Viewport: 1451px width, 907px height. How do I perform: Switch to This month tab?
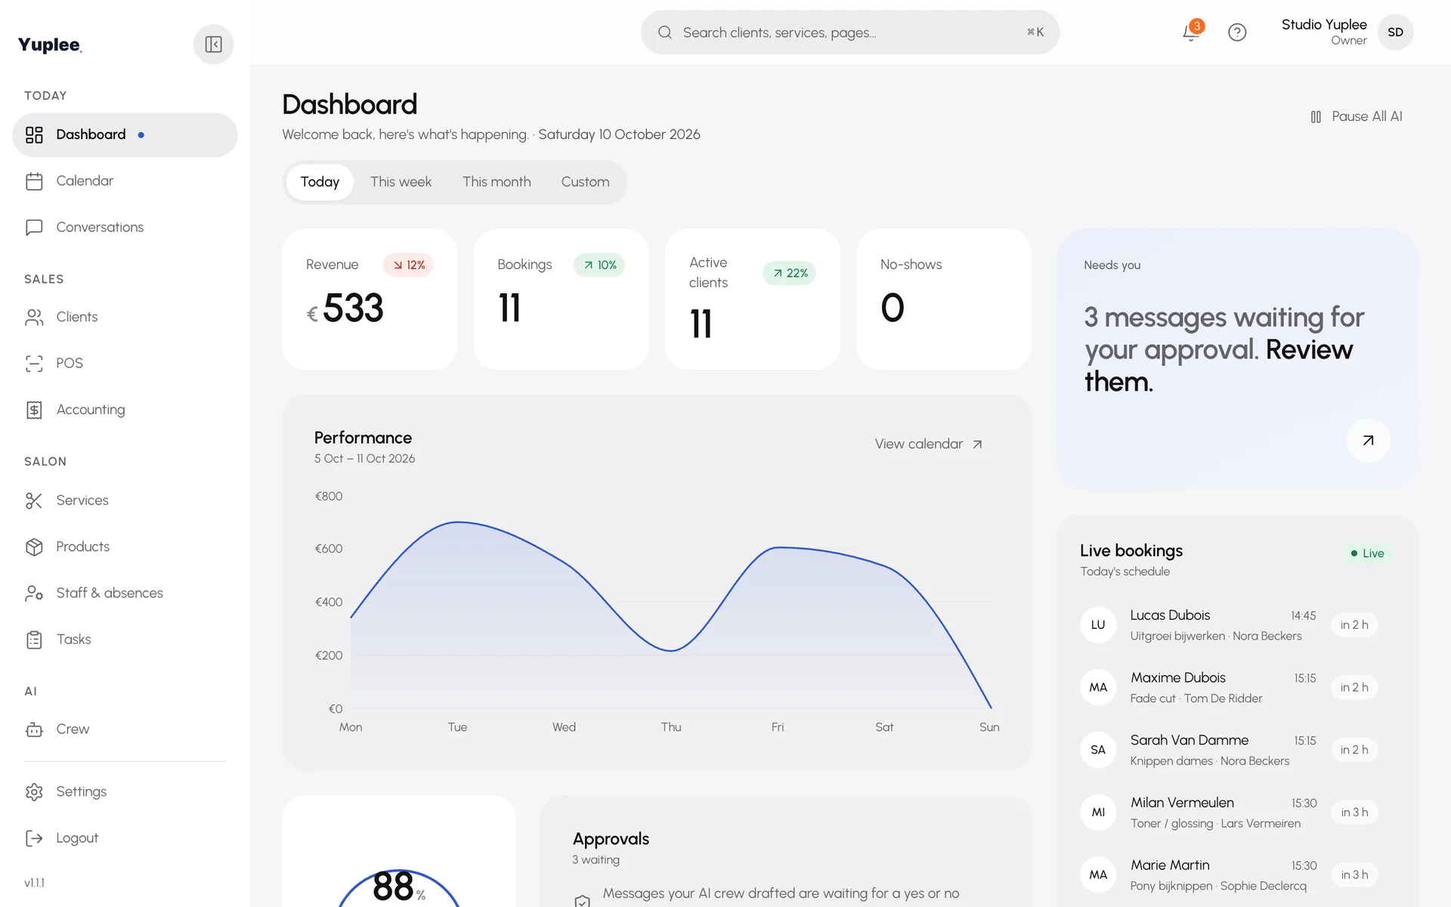497,182
